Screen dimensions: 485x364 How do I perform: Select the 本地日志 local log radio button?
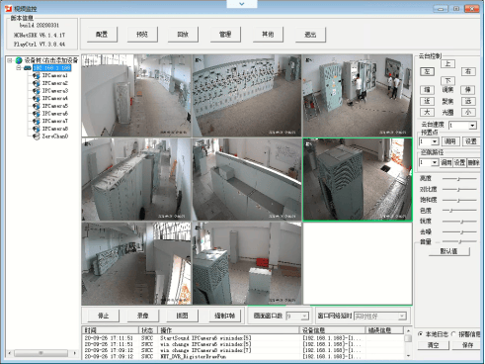[420, 334]
